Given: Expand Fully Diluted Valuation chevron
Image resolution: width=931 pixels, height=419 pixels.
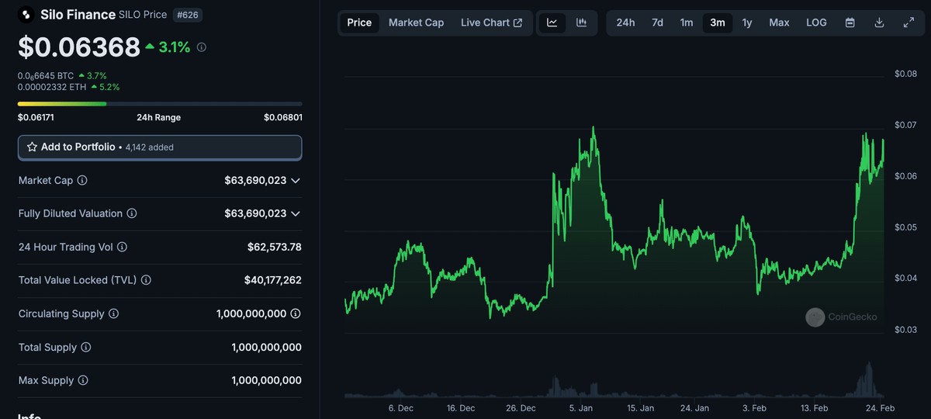Looking at the screenshot, I should [296, 213].
